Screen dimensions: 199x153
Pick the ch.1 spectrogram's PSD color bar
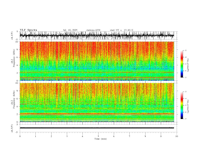point(182,64)
